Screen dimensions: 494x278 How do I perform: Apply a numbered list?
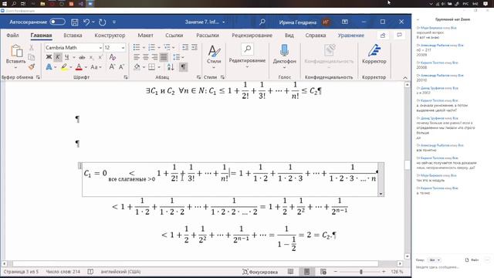pos(151,47)
